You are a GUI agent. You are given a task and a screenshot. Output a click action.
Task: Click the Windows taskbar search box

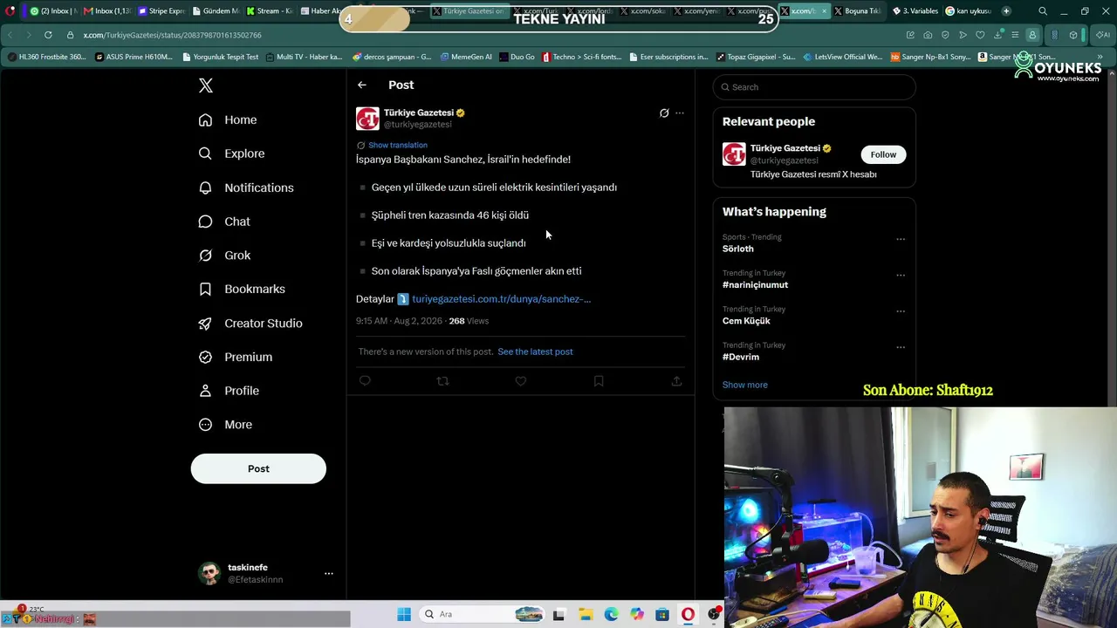[x=483, y=614]
